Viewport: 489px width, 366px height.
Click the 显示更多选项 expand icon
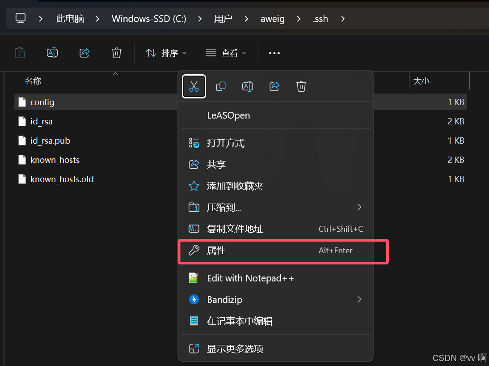pos(194,349)
